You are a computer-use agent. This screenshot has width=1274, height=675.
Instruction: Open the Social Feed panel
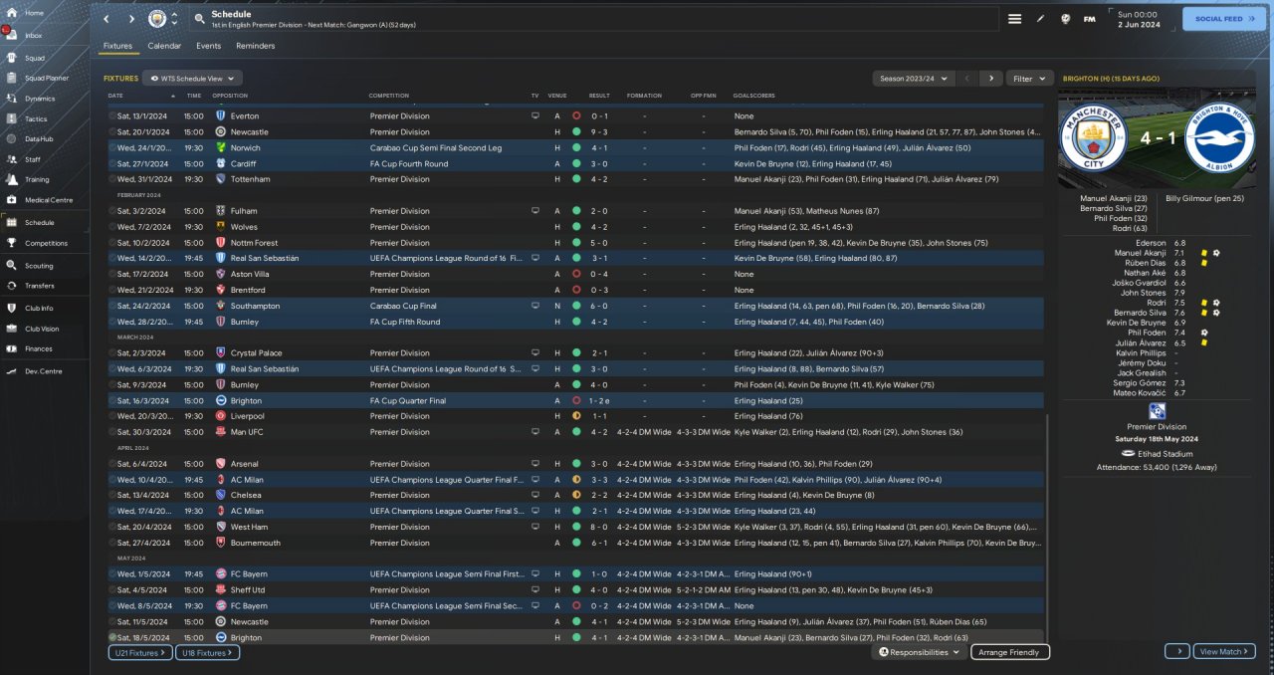1223,19
